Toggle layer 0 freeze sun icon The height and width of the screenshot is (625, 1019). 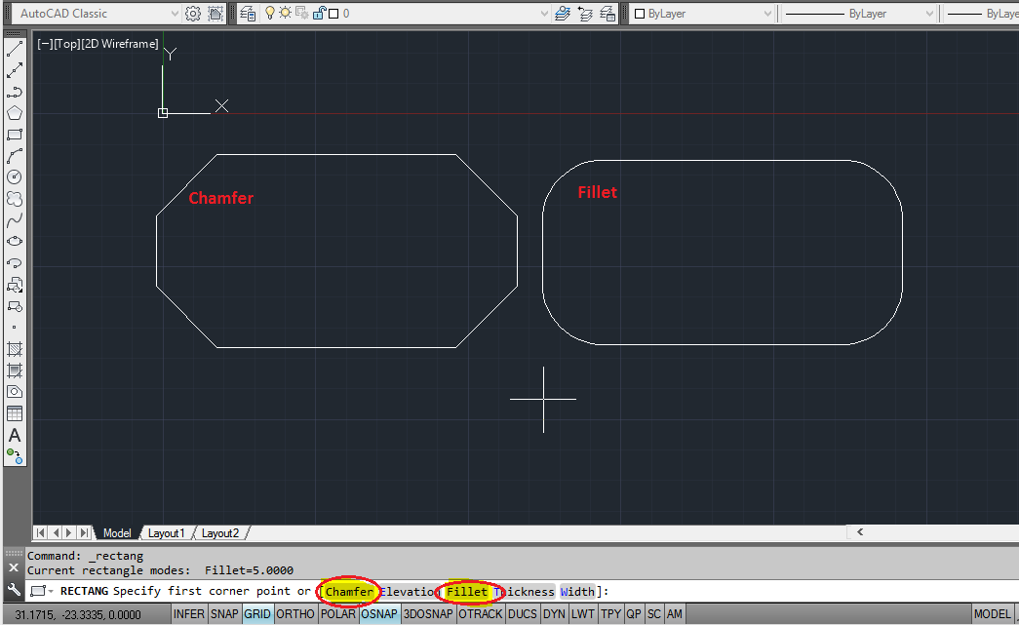tap(286, 13)
